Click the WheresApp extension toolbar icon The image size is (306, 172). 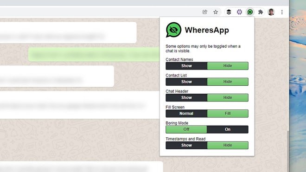250,12
